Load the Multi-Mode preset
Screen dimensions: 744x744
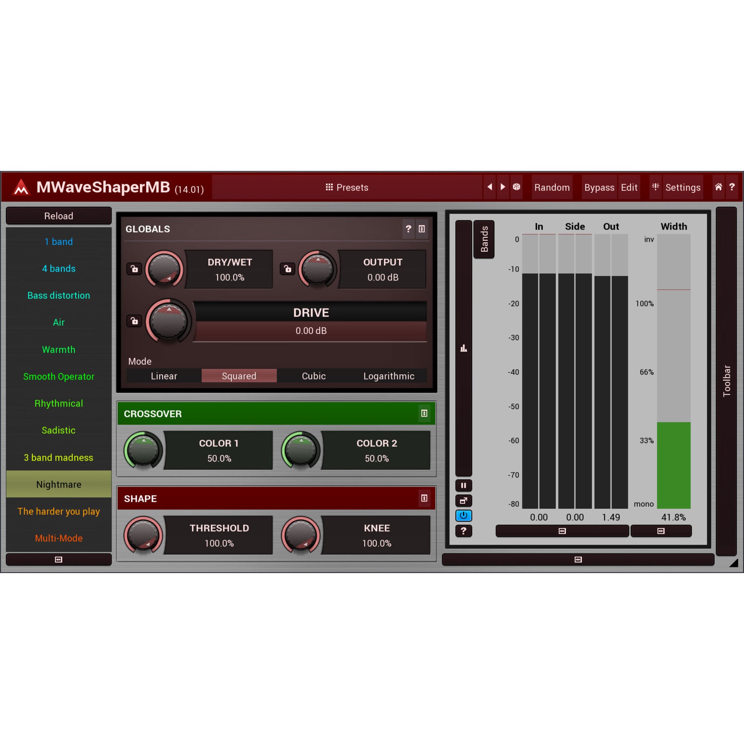point(58,538)
